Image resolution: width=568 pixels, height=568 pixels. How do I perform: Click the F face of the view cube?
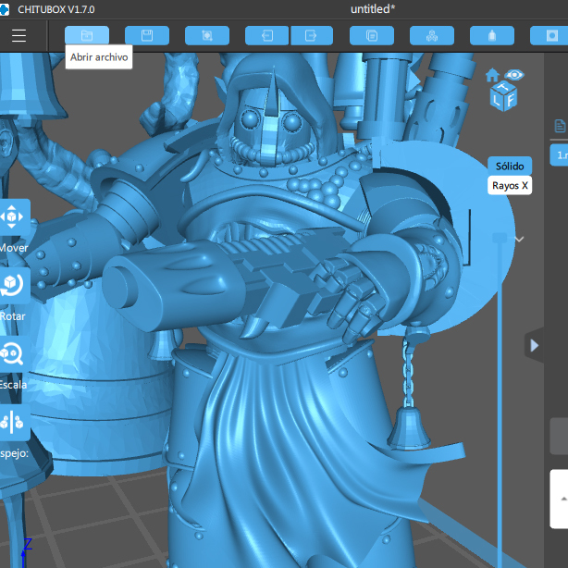[x=511, y=100]
